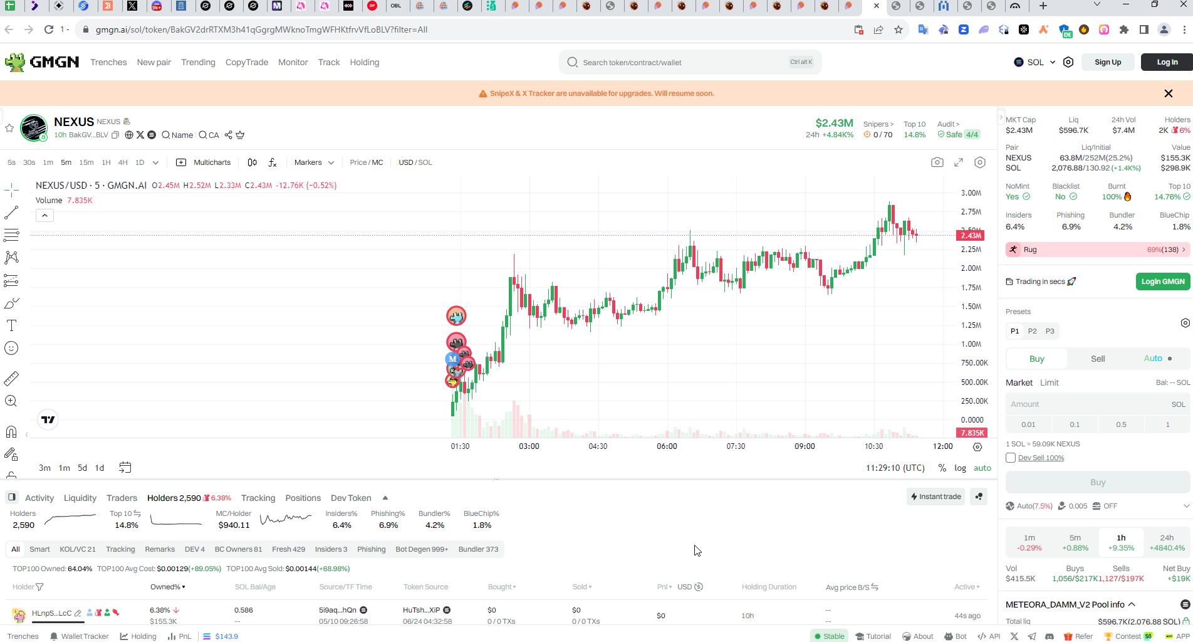Select the Sell tab in trade panel
The height and width of the screenshot is (642, 1193).
click(x=1098, y=359)
